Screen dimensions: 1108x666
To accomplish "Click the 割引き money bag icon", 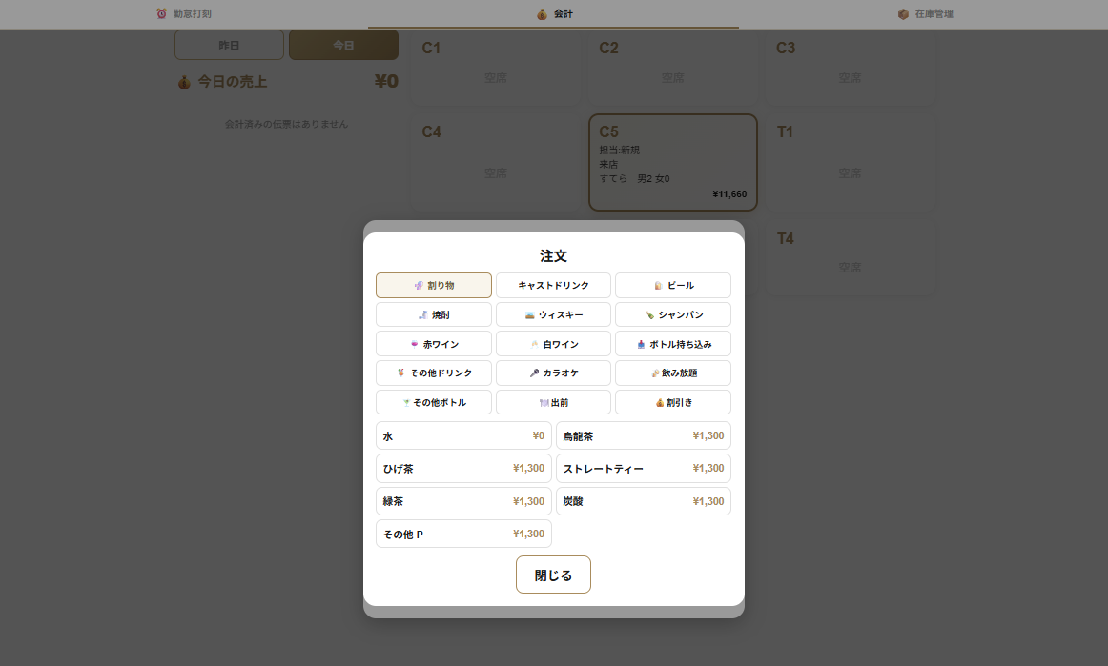I will tap(659, 403).
